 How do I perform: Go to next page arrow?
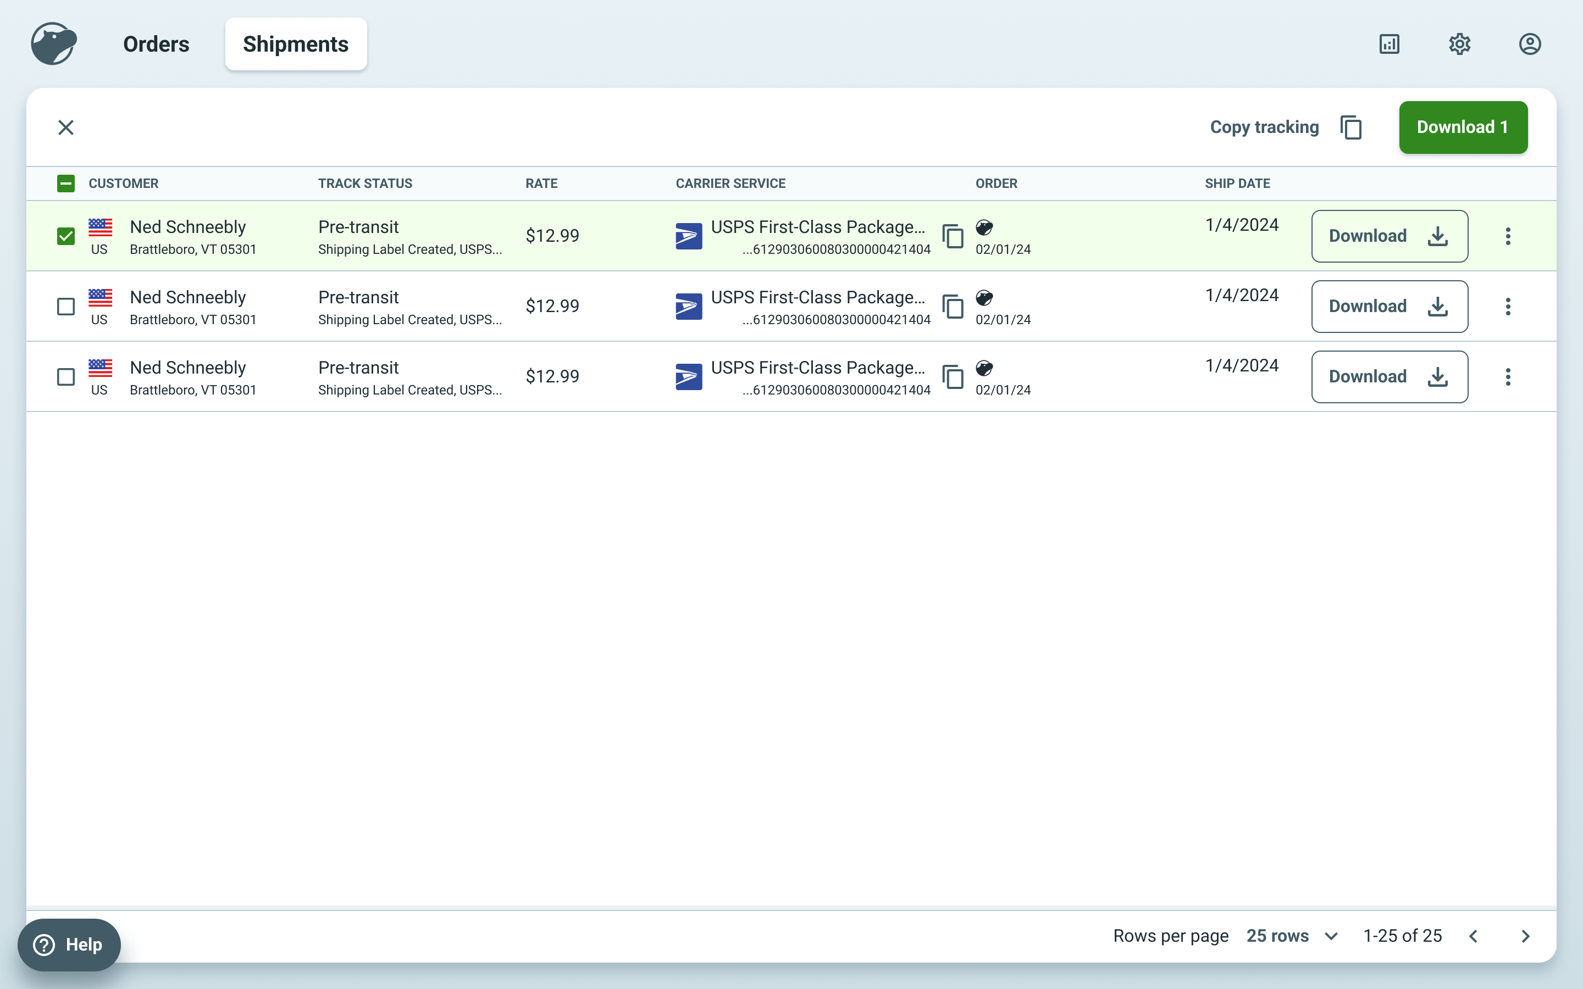click(x=1525, y=936)
